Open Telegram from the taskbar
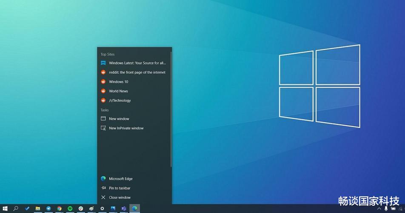 pos(48,208)
